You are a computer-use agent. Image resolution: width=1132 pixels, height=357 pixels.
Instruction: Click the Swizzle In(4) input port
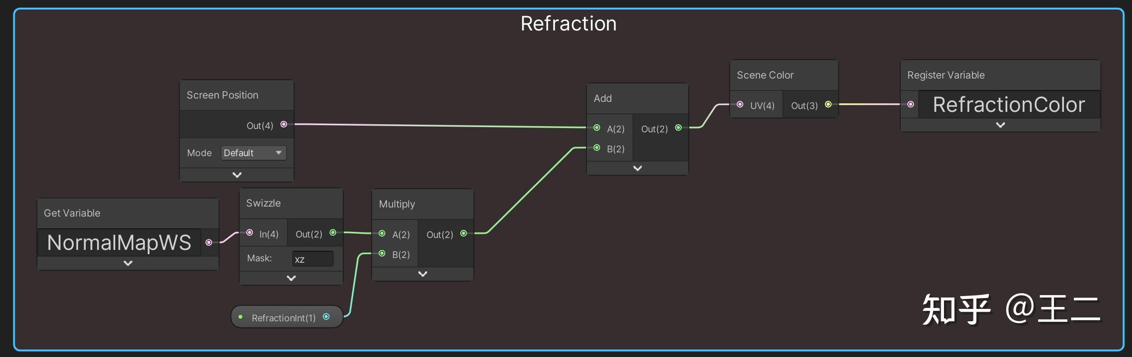[249, 233]
